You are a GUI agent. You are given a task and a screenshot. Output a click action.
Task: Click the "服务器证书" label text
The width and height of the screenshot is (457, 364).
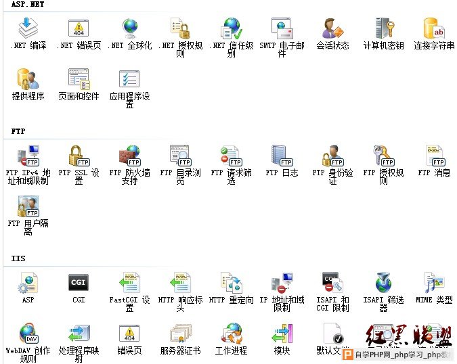(180, 350)
